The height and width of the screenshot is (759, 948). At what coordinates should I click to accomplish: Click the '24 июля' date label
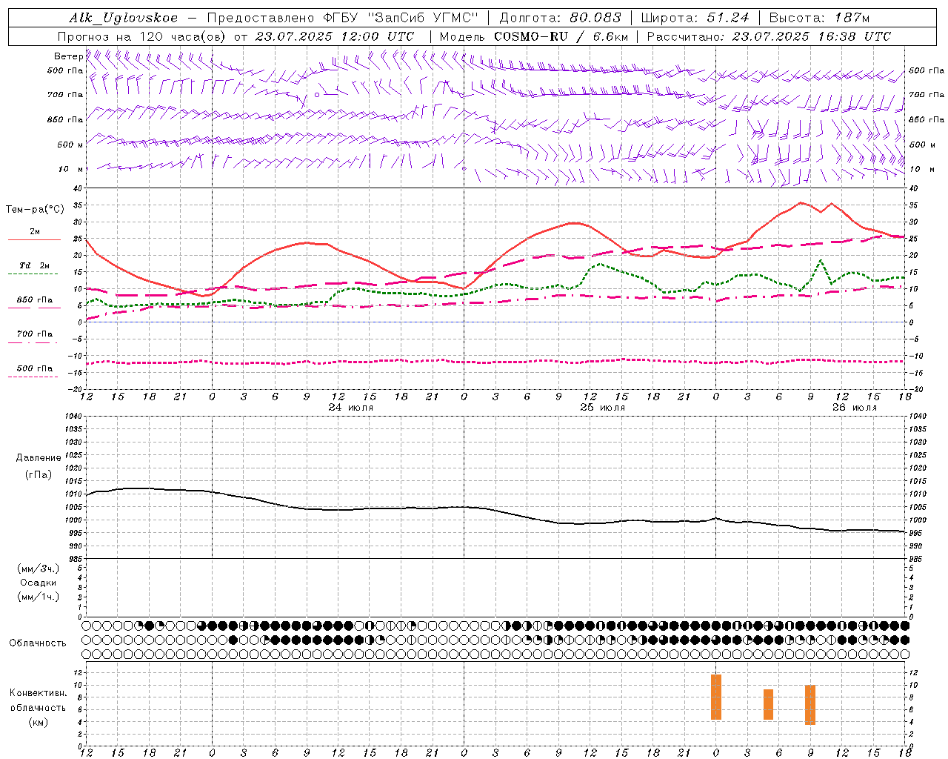pos(351,408)
